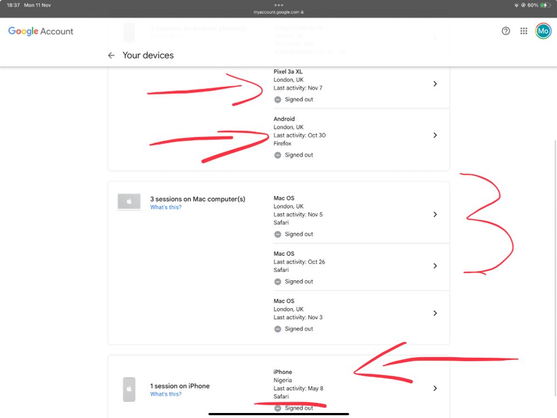
Task: Click the 'Pixel 3a XL' device name
Action: pos(288,71)
